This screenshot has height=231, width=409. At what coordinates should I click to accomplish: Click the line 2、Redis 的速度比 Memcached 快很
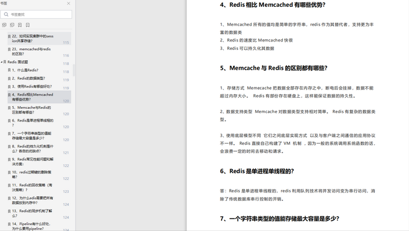[x=256, y=40]
